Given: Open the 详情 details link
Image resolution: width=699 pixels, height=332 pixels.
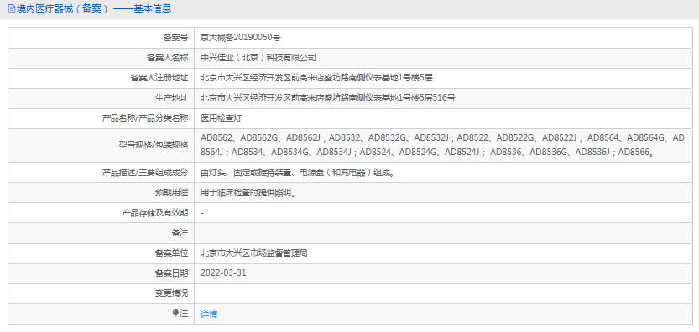Looking at the screenshot, I should coord(209,314).
